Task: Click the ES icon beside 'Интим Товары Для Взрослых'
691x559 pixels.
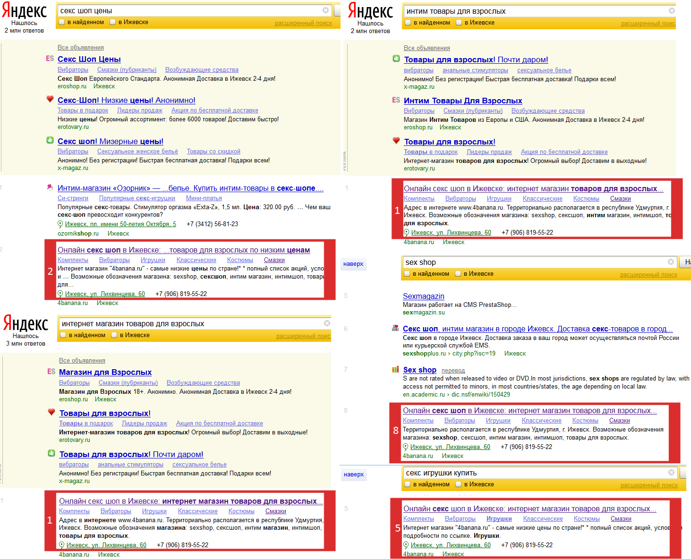Action: coord(396,100)
